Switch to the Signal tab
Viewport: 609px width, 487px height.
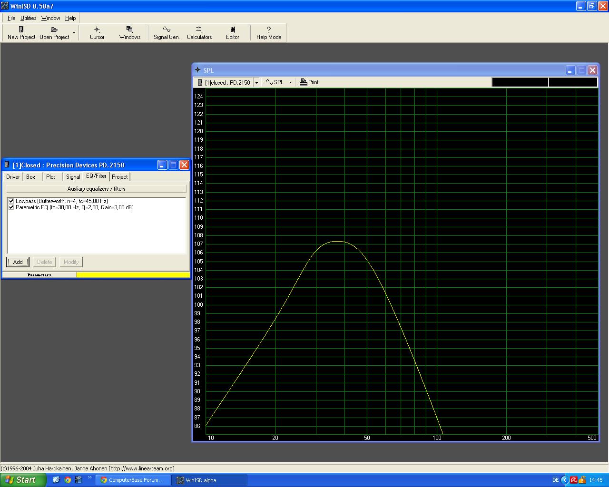point(73,177)
